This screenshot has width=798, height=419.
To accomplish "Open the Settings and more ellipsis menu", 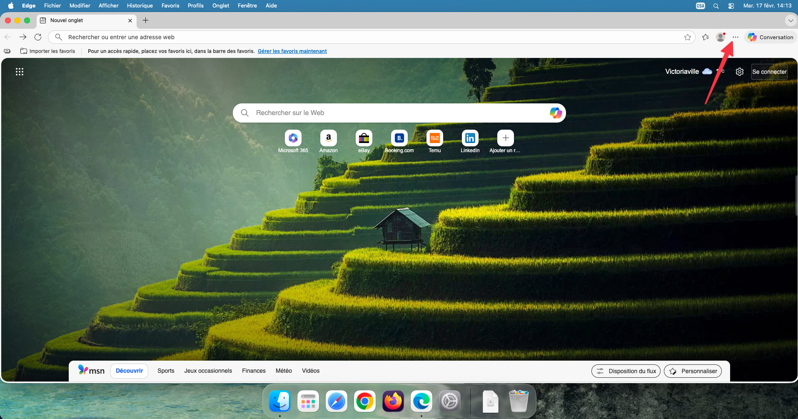I will click(x=736, y=37).
